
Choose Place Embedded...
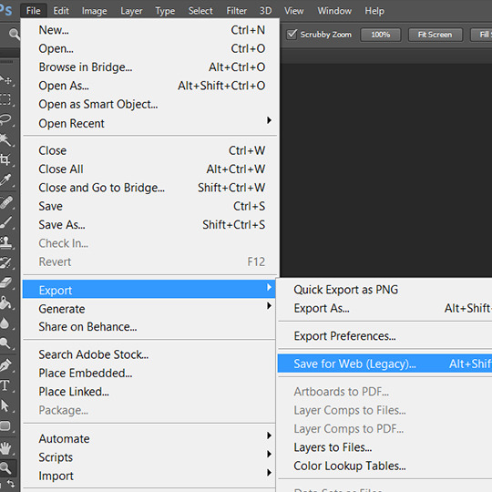click(x=149, y=373)
